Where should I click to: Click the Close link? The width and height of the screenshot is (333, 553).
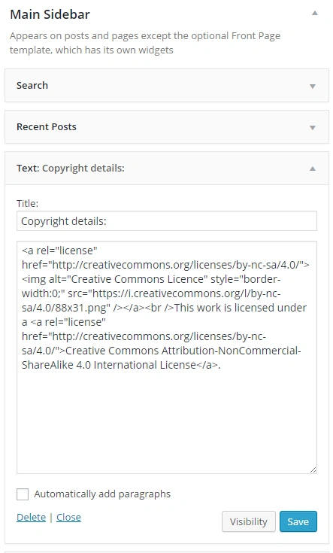point(68,518)
